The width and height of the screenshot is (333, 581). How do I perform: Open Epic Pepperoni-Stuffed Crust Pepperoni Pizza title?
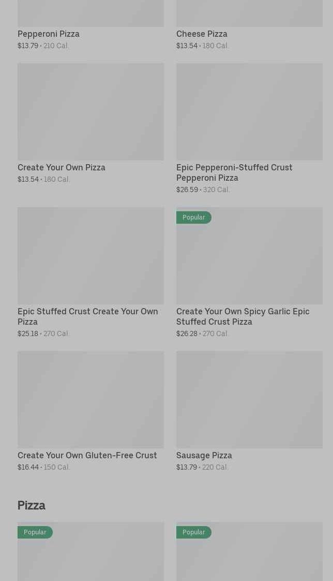(x=234, y=172)
